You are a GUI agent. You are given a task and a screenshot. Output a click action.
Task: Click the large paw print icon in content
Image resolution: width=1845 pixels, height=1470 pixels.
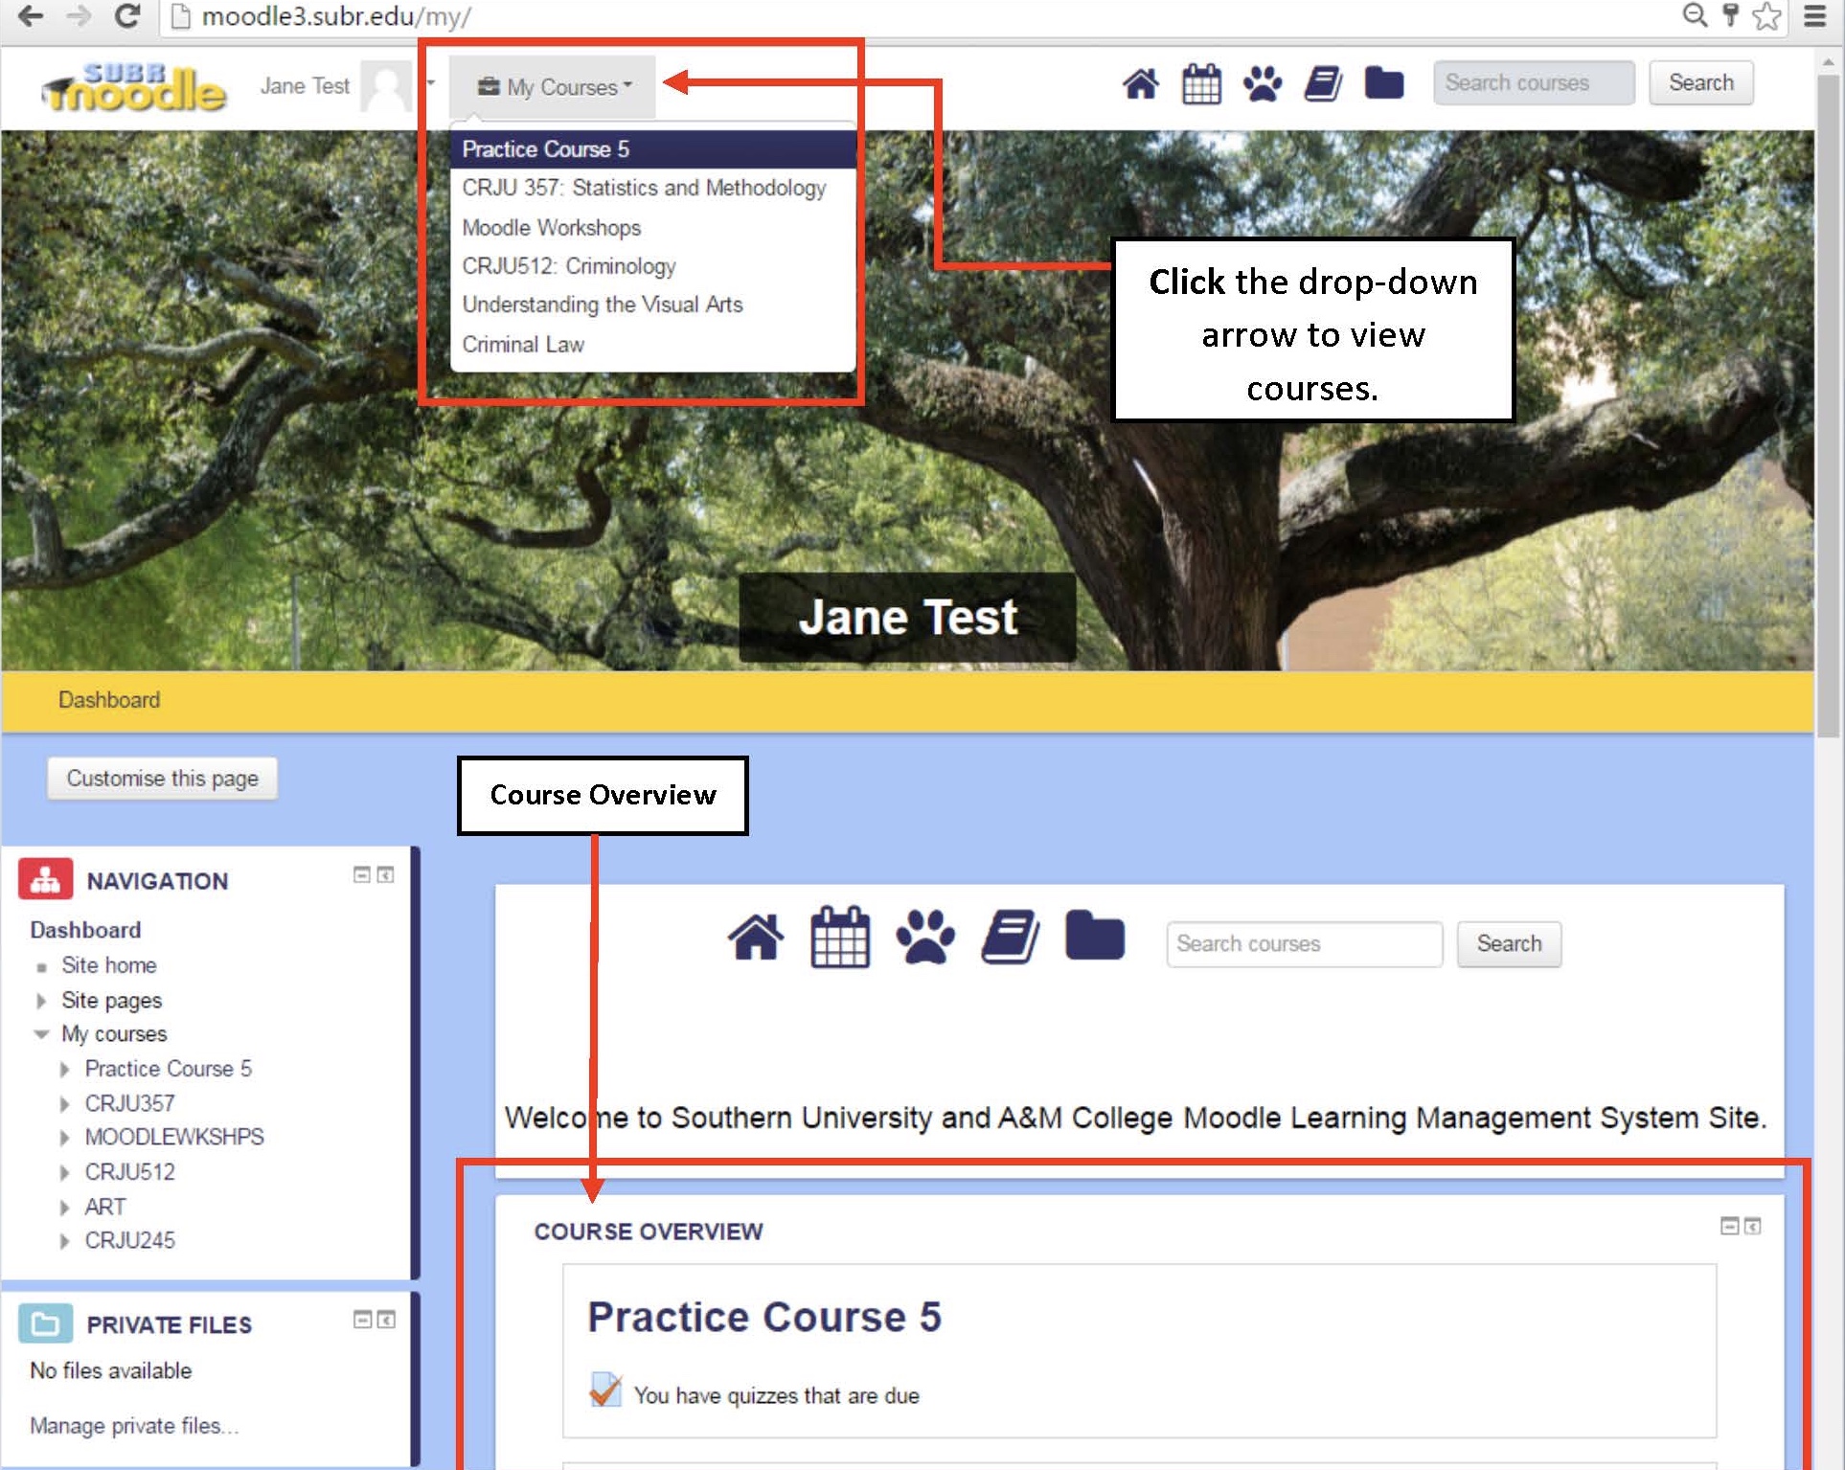click(925, 937)
